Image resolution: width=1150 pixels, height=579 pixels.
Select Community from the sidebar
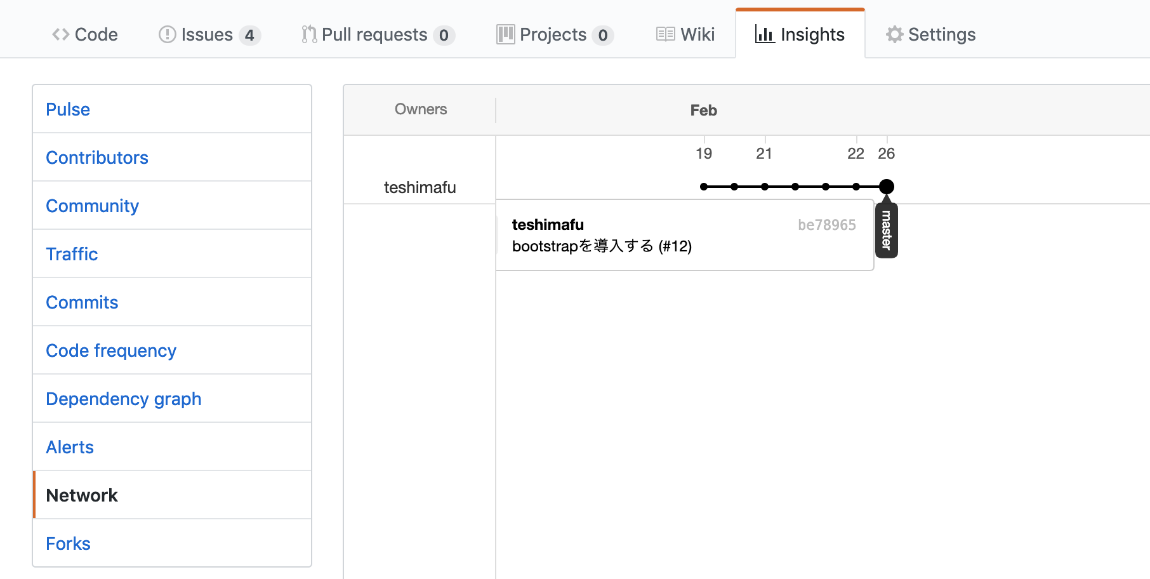tap(92, 206)
